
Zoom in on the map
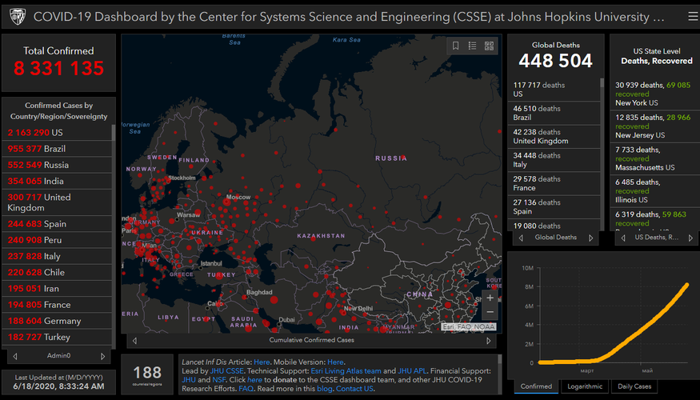(x=490, y=298)
